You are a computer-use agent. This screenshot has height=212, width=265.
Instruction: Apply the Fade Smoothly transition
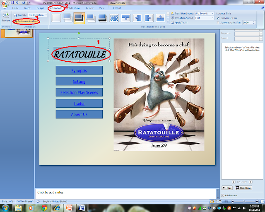[67, 18]
